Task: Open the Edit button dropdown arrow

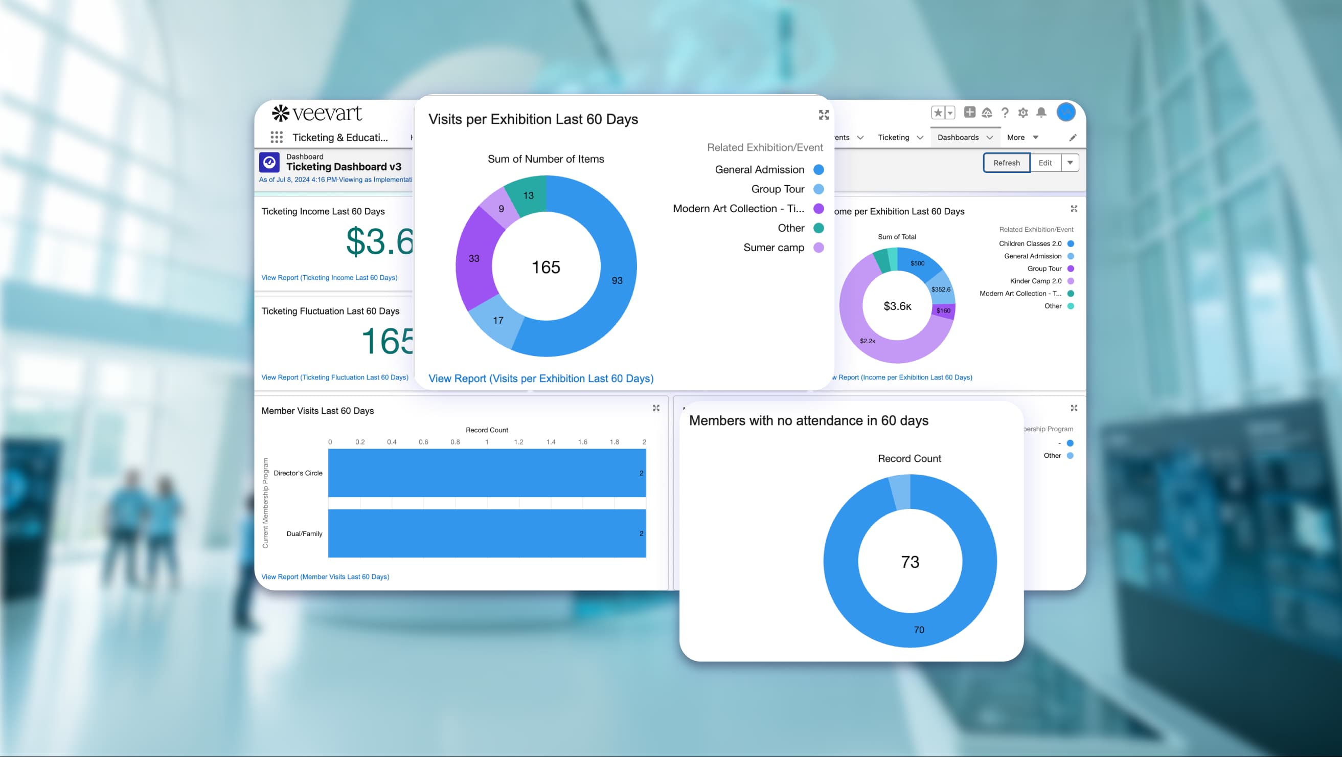Action: (x=1070, y=162)
